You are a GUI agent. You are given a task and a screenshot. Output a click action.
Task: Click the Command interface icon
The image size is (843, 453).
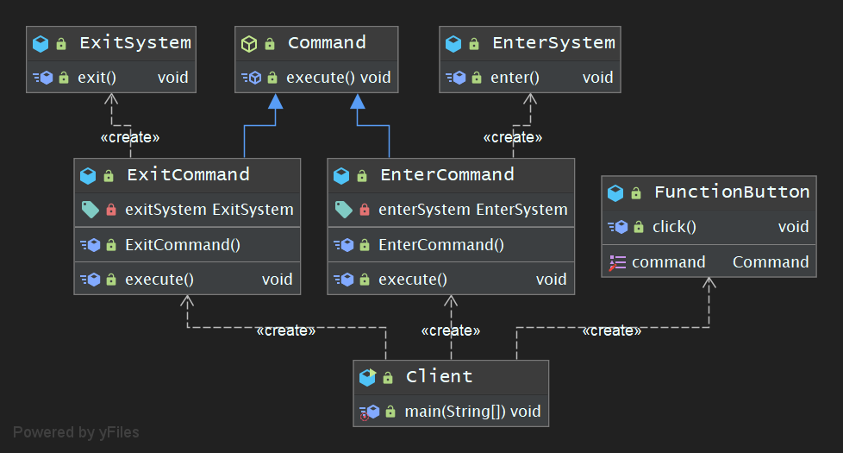(248, 43)
